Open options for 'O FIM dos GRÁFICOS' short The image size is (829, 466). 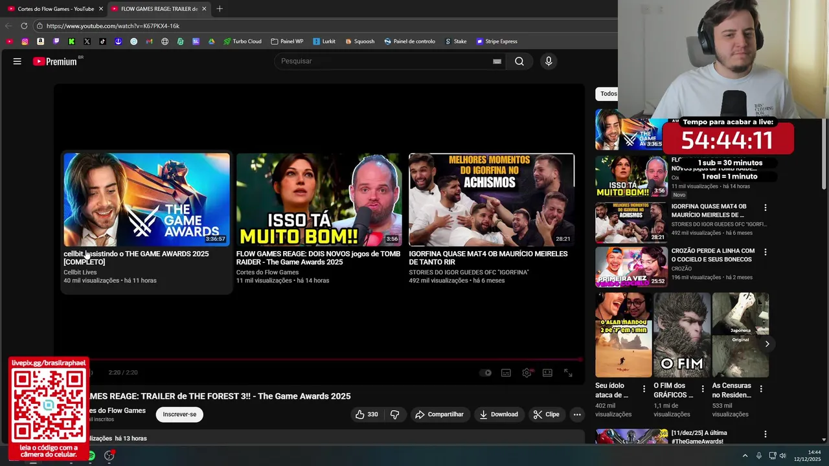click(x=702, y=389)
